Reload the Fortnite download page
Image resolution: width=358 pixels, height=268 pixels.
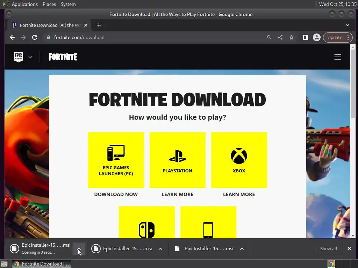tap(35, 37)
